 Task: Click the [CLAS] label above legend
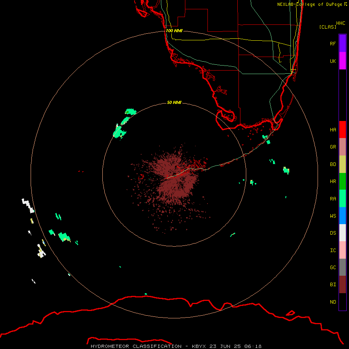328,27
